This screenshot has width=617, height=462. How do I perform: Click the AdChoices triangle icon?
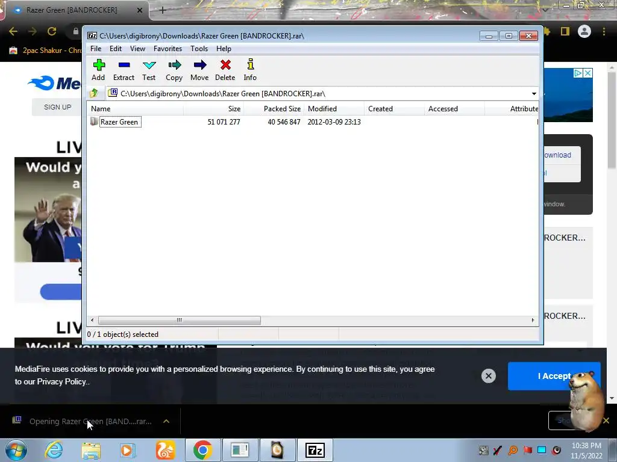click(x=578, y=73)
